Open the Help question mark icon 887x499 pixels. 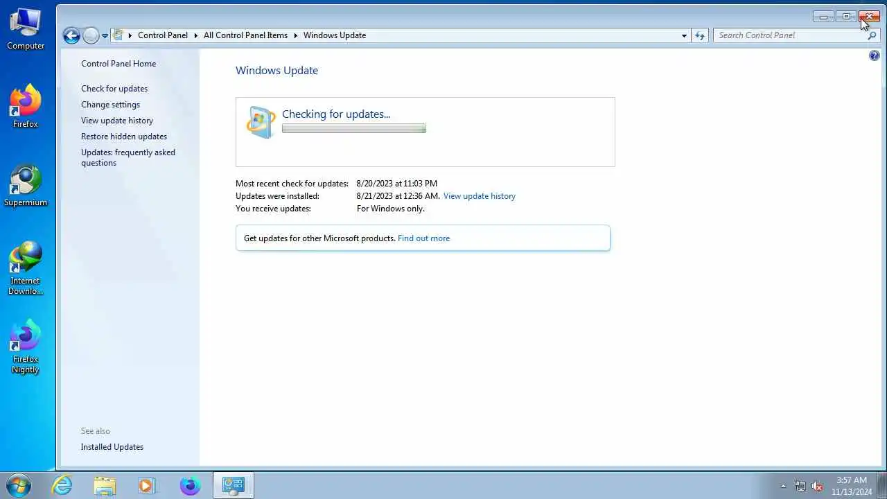[x=875, y=55]
